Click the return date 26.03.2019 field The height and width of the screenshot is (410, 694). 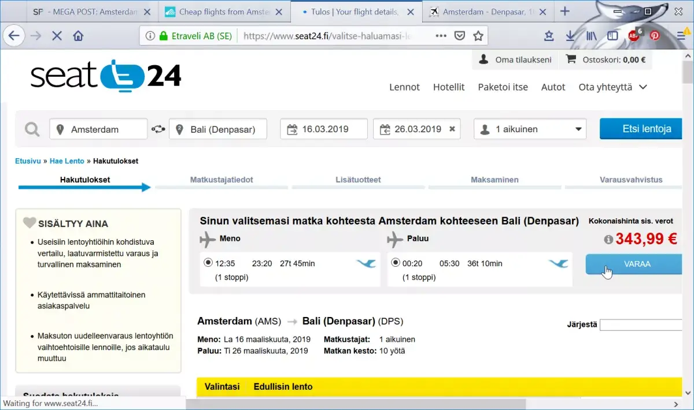(416, 129)
